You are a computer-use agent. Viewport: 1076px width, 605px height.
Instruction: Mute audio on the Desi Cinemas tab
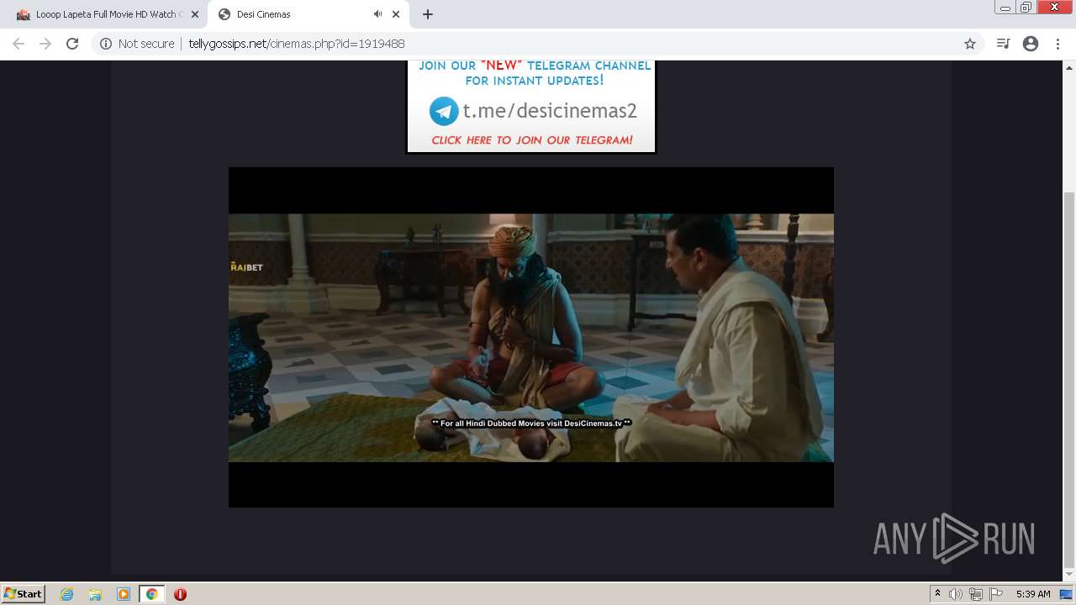(377, 14)
